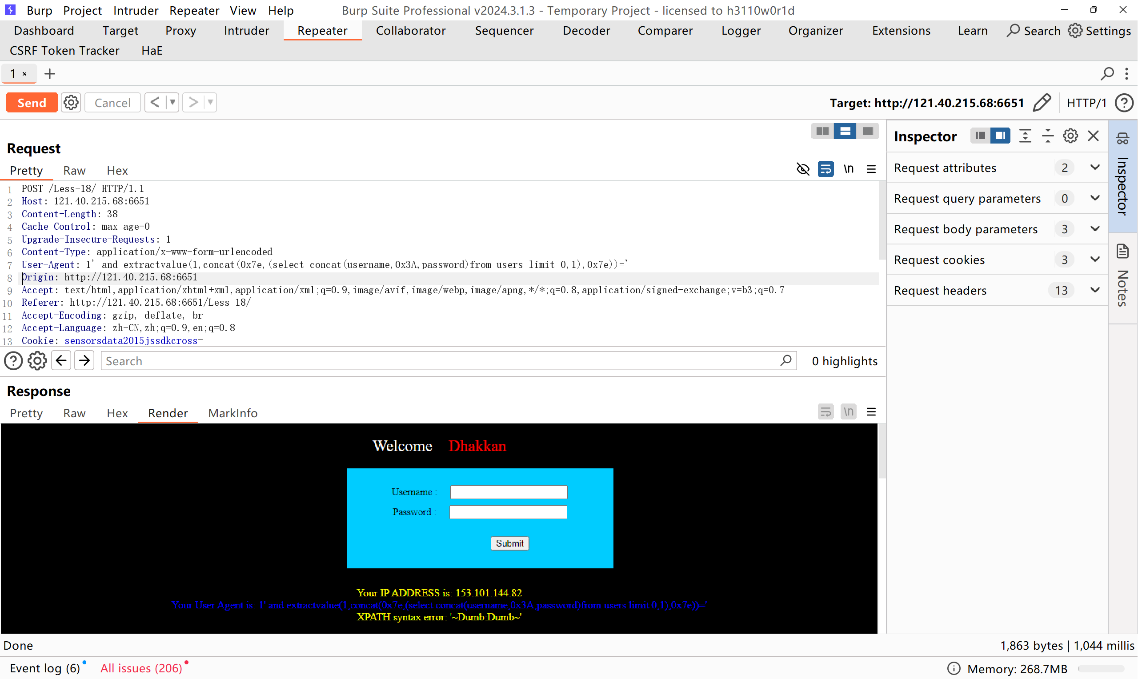
Task: Open the Proxy tool tab
Action: pos(181,31)
